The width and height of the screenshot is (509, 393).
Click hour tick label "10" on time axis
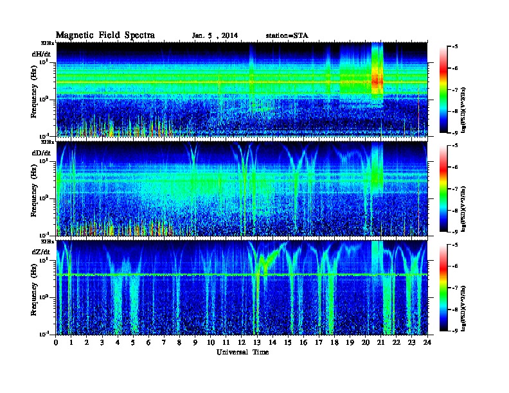point(211,342)
